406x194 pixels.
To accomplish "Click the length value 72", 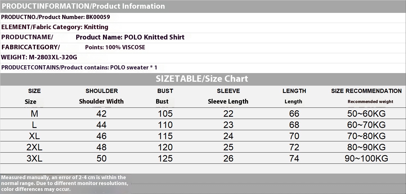I will coord(294,147).
